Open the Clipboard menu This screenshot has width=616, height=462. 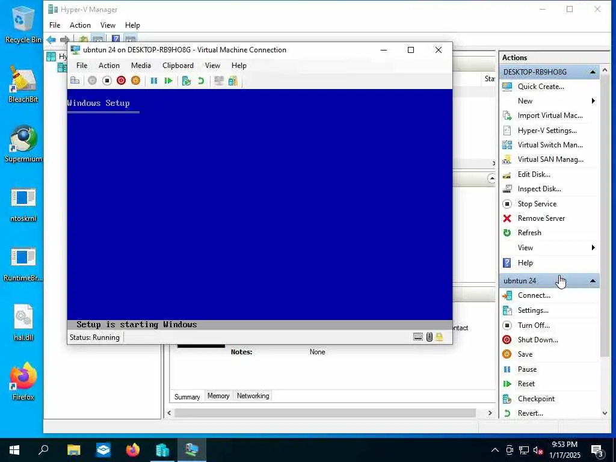click(178, 65)
